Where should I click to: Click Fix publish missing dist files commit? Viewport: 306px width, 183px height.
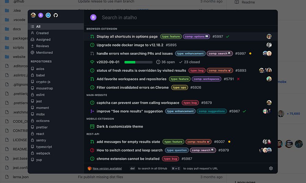(100, 177)
